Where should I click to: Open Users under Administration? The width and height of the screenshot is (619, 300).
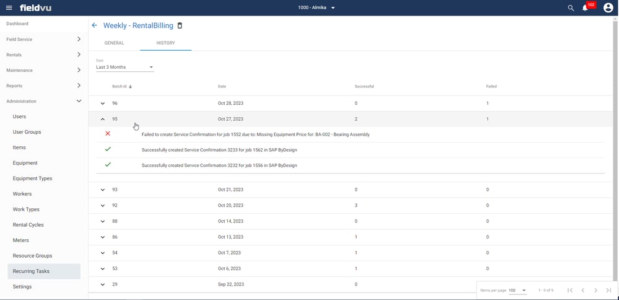click(x=19, y=117)
